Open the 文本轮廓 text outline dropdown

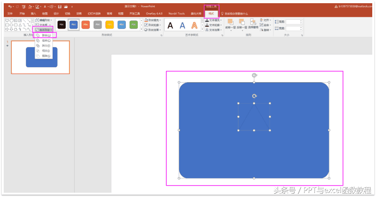(214, 25)
